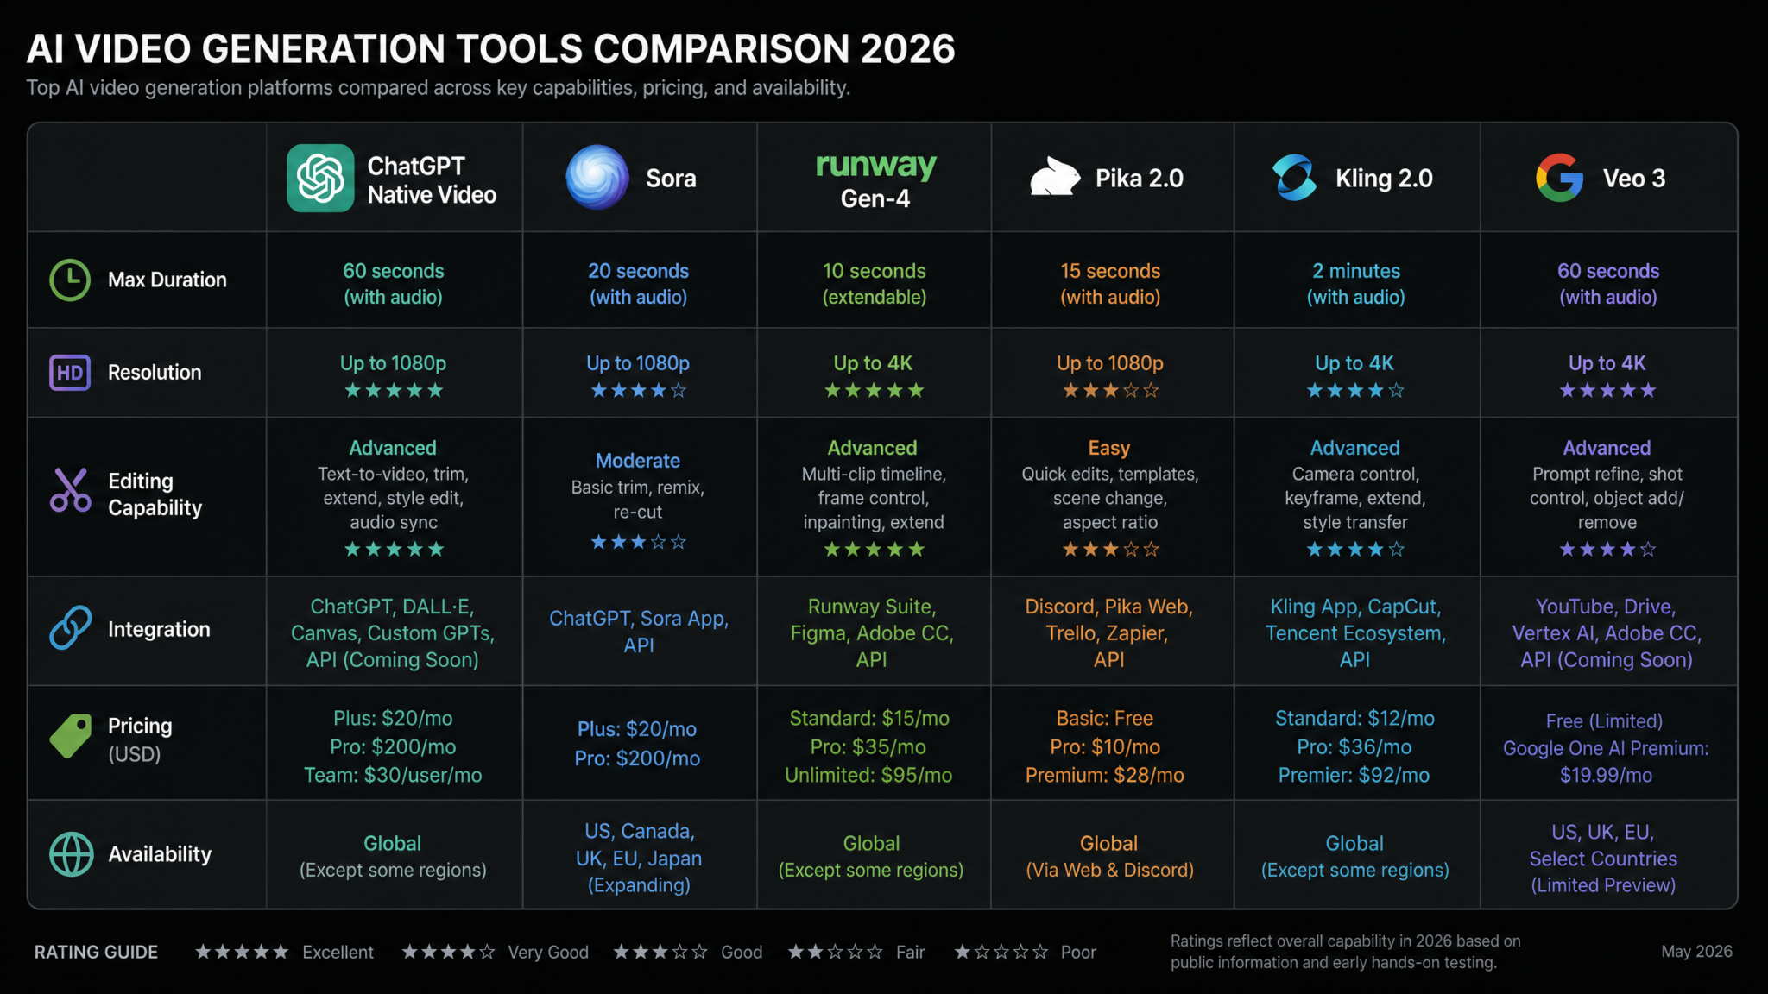Viewport: 1768px width, 994px height.
Task: Click the RATING GUIDE label
Action: pos(96,952)
